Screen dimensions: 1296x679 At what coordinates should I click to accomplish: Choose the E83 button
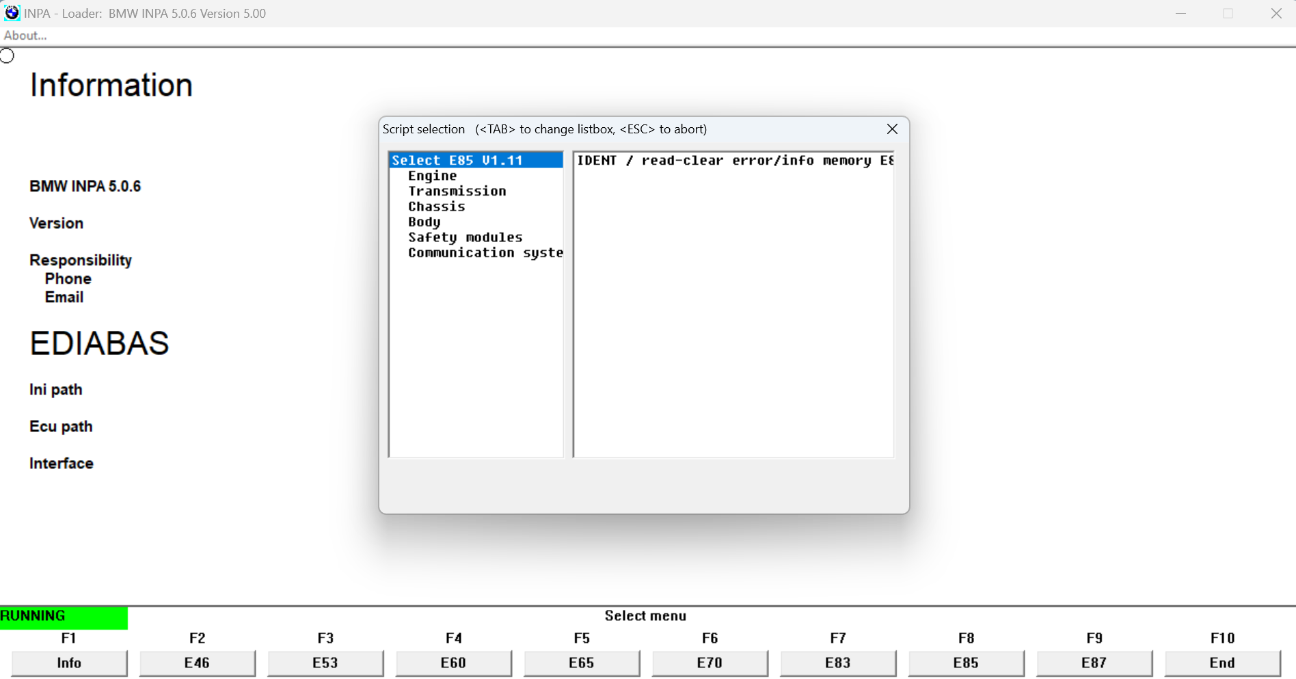point(838,663)
